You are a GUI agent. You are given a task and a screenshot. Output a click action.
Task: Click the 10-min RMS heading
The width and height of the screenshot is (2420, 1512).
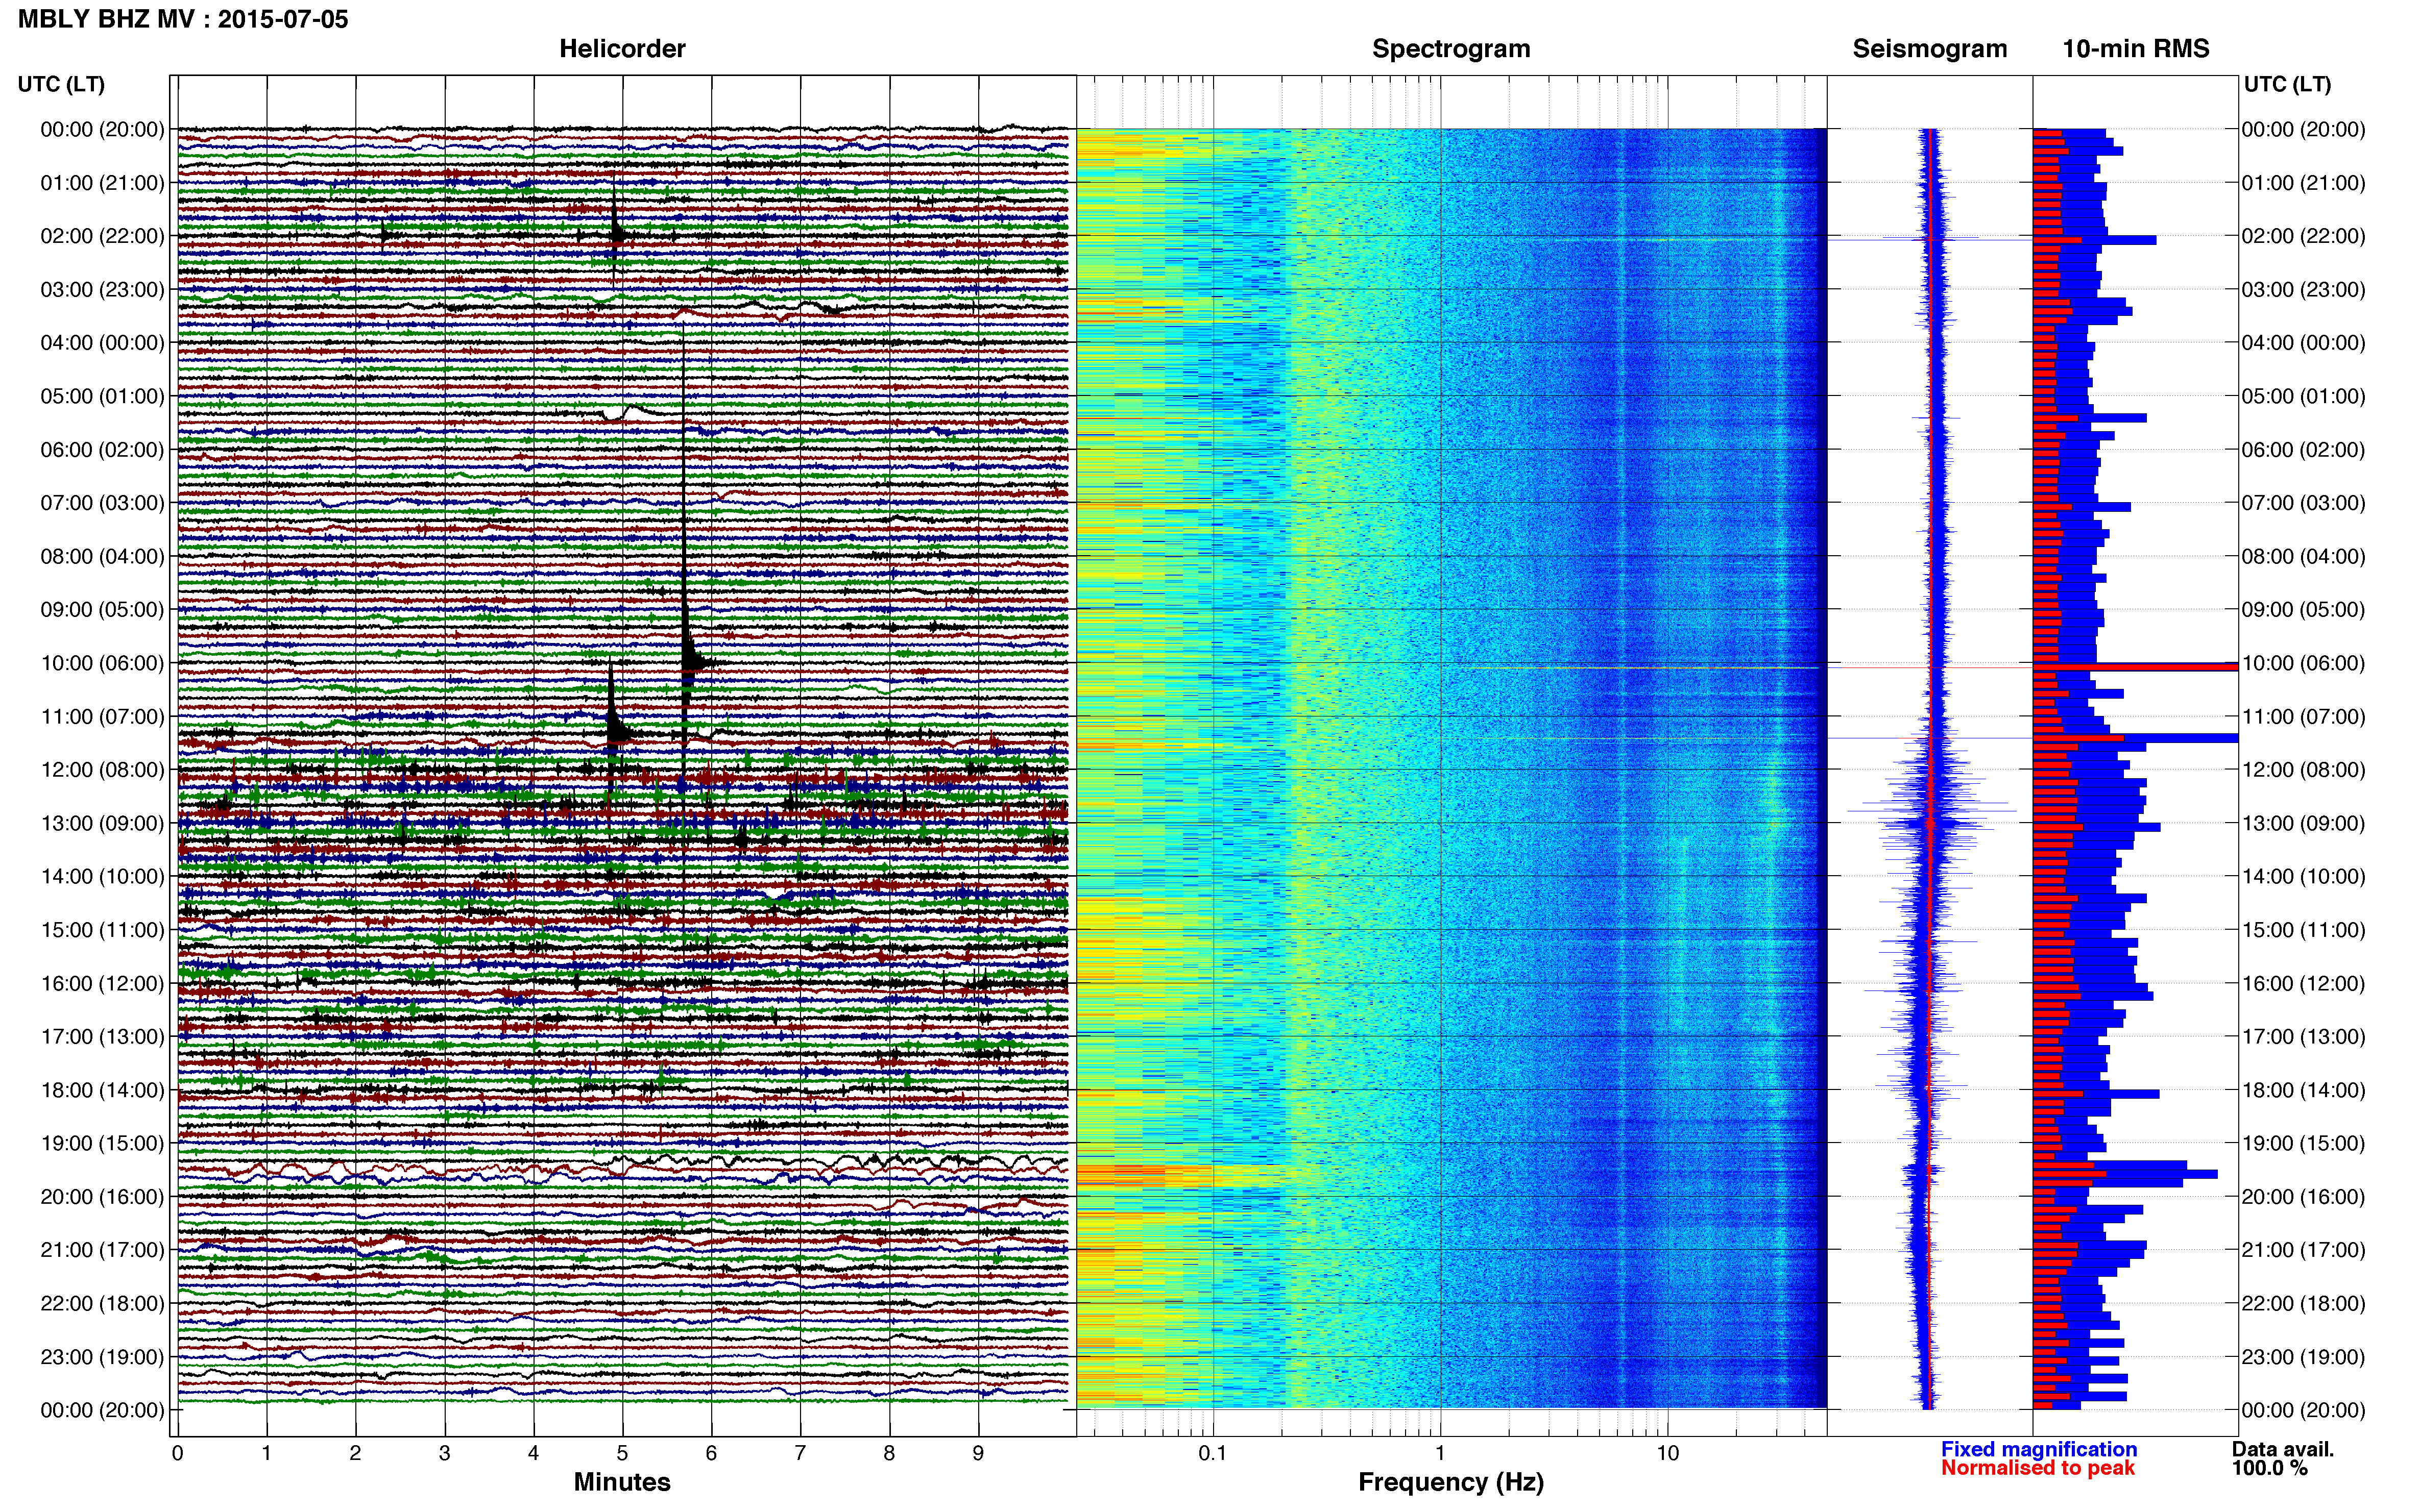coord(2135,49)
